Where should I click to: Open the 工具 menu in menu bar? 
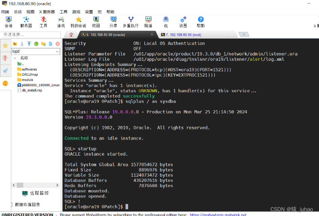click(x=63, y=12)
